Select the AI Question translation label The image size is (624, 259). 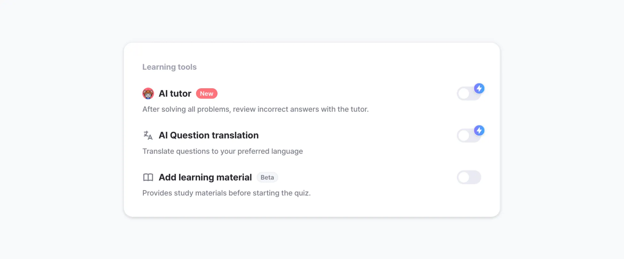[209, 135]
